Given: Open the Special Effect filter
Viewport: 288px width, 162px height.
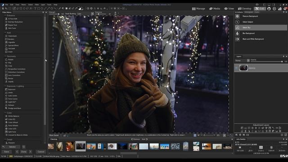Looking at the screenshot, I should pos(13,45).
